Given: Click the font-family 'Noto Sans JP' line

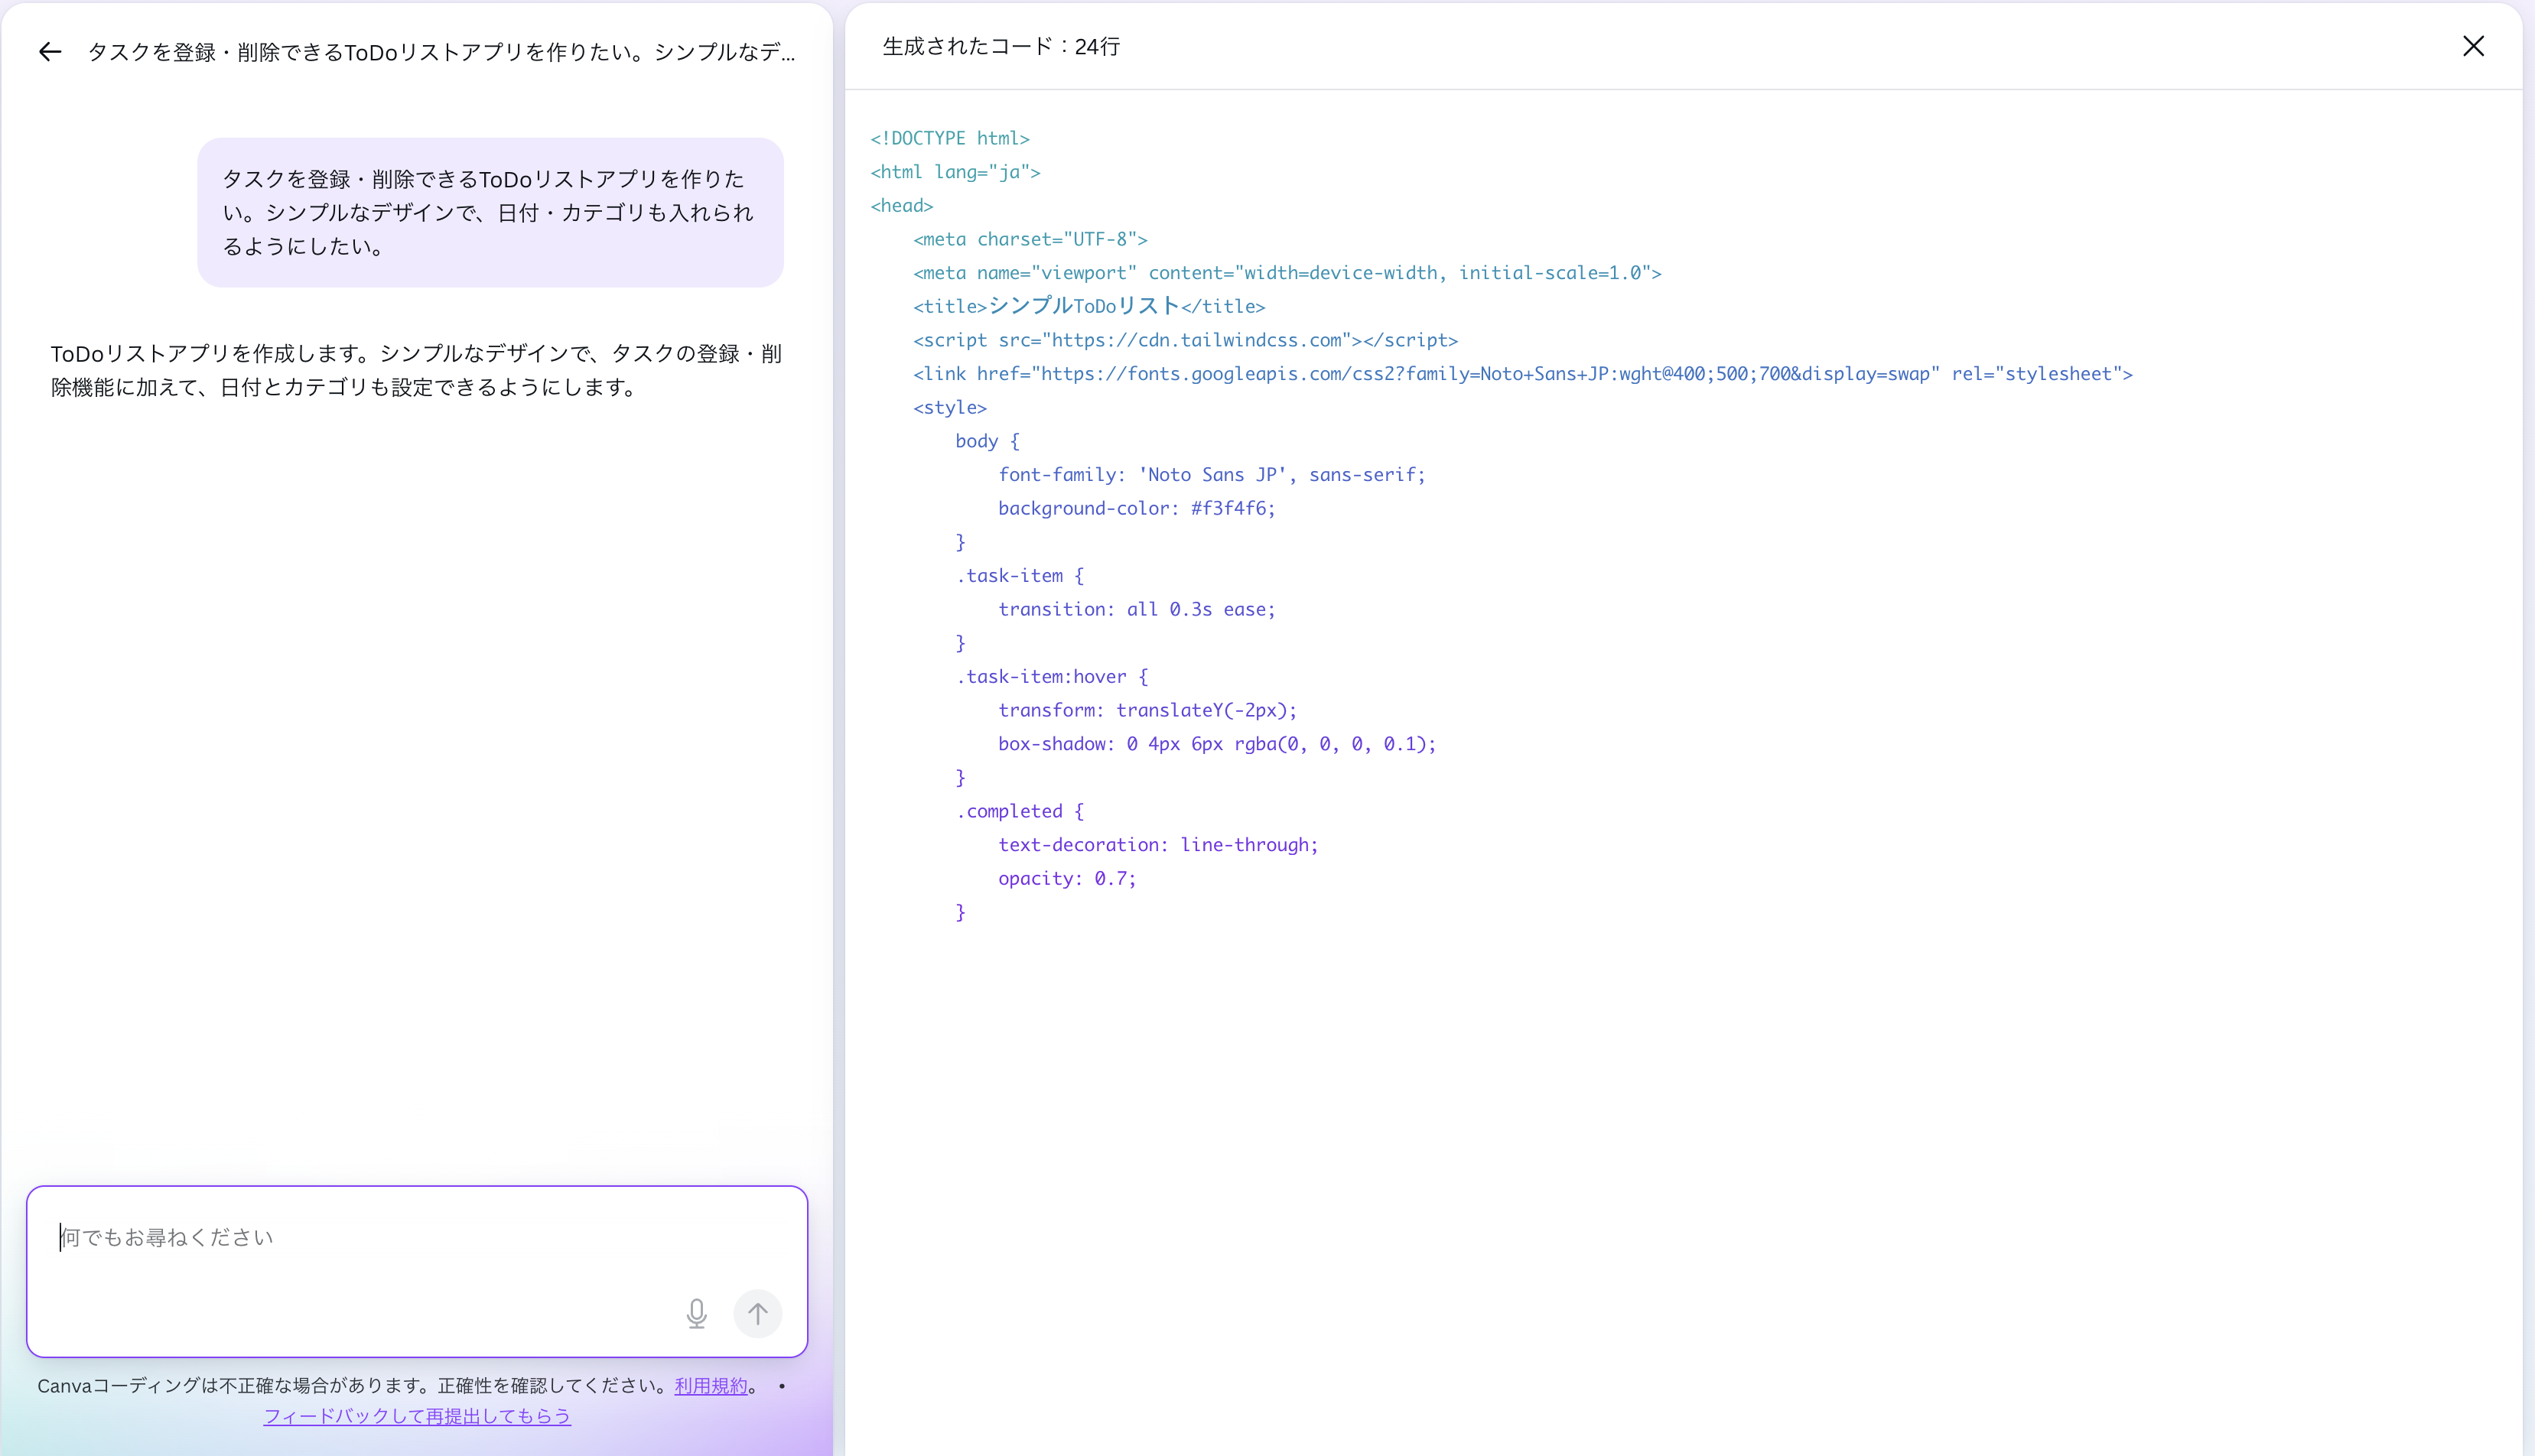Looking at the screenshot, I should click(x=1212, y=475).
